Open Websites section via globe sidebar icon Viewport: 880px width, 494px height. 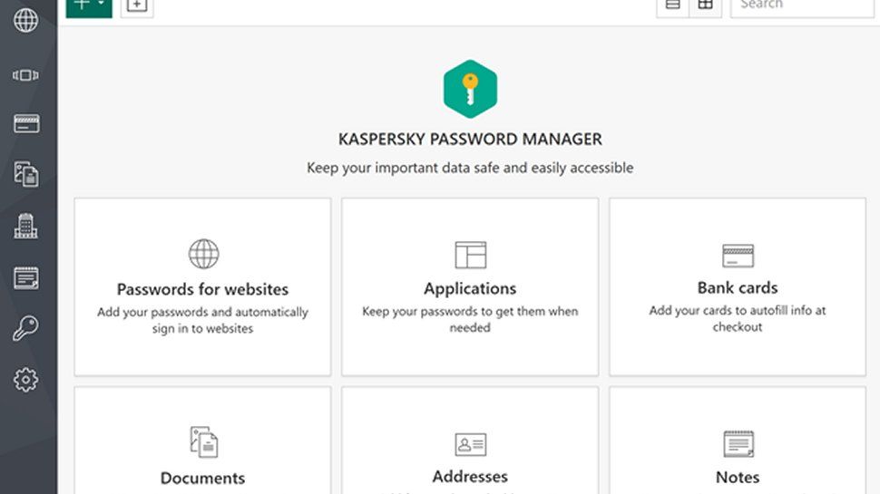point(25,20)
